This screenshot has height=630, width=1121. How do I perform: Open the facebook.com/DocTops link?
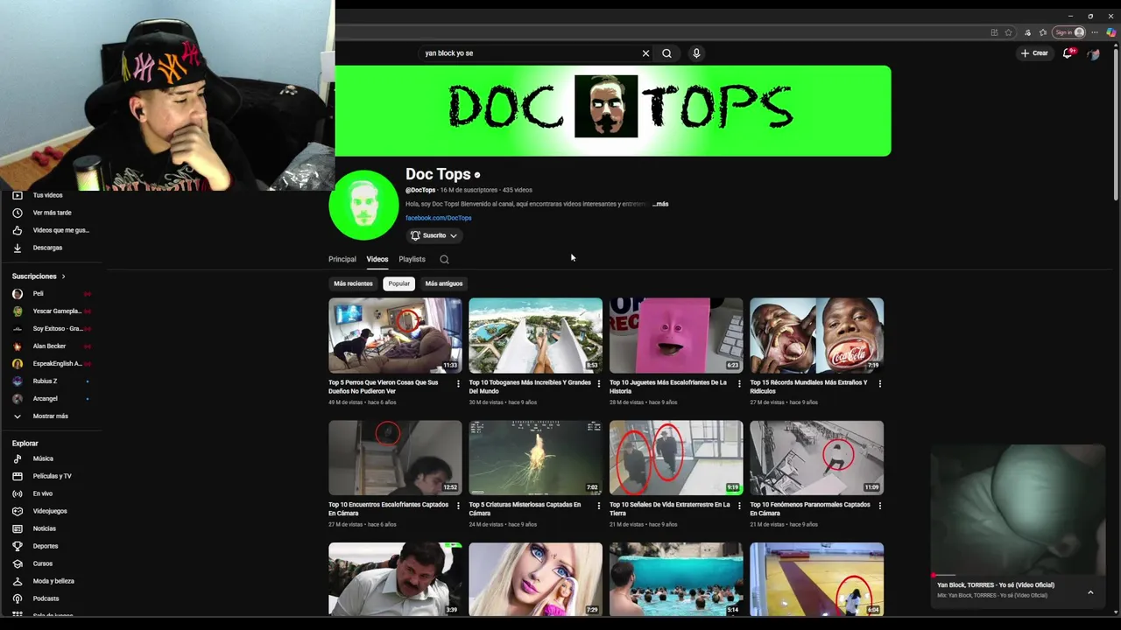(x=438, y=218)
